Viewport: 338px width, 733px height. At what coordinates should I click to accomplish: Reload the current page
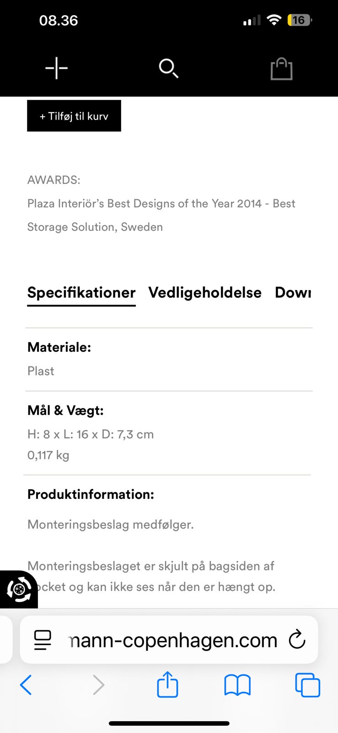(x=297, y=640)
